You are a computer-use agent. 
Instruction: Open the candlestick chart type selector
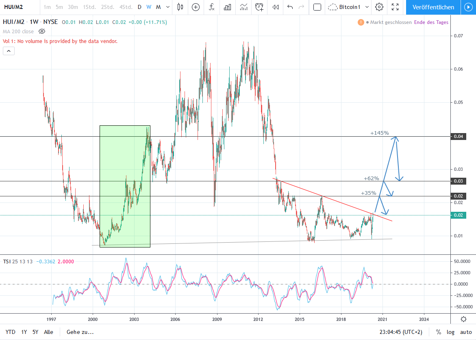(x=180, y=7)
